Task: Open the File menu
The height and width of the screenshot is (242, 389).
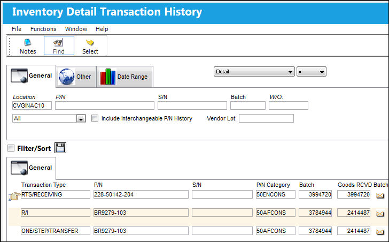Action: coord(17,29)
